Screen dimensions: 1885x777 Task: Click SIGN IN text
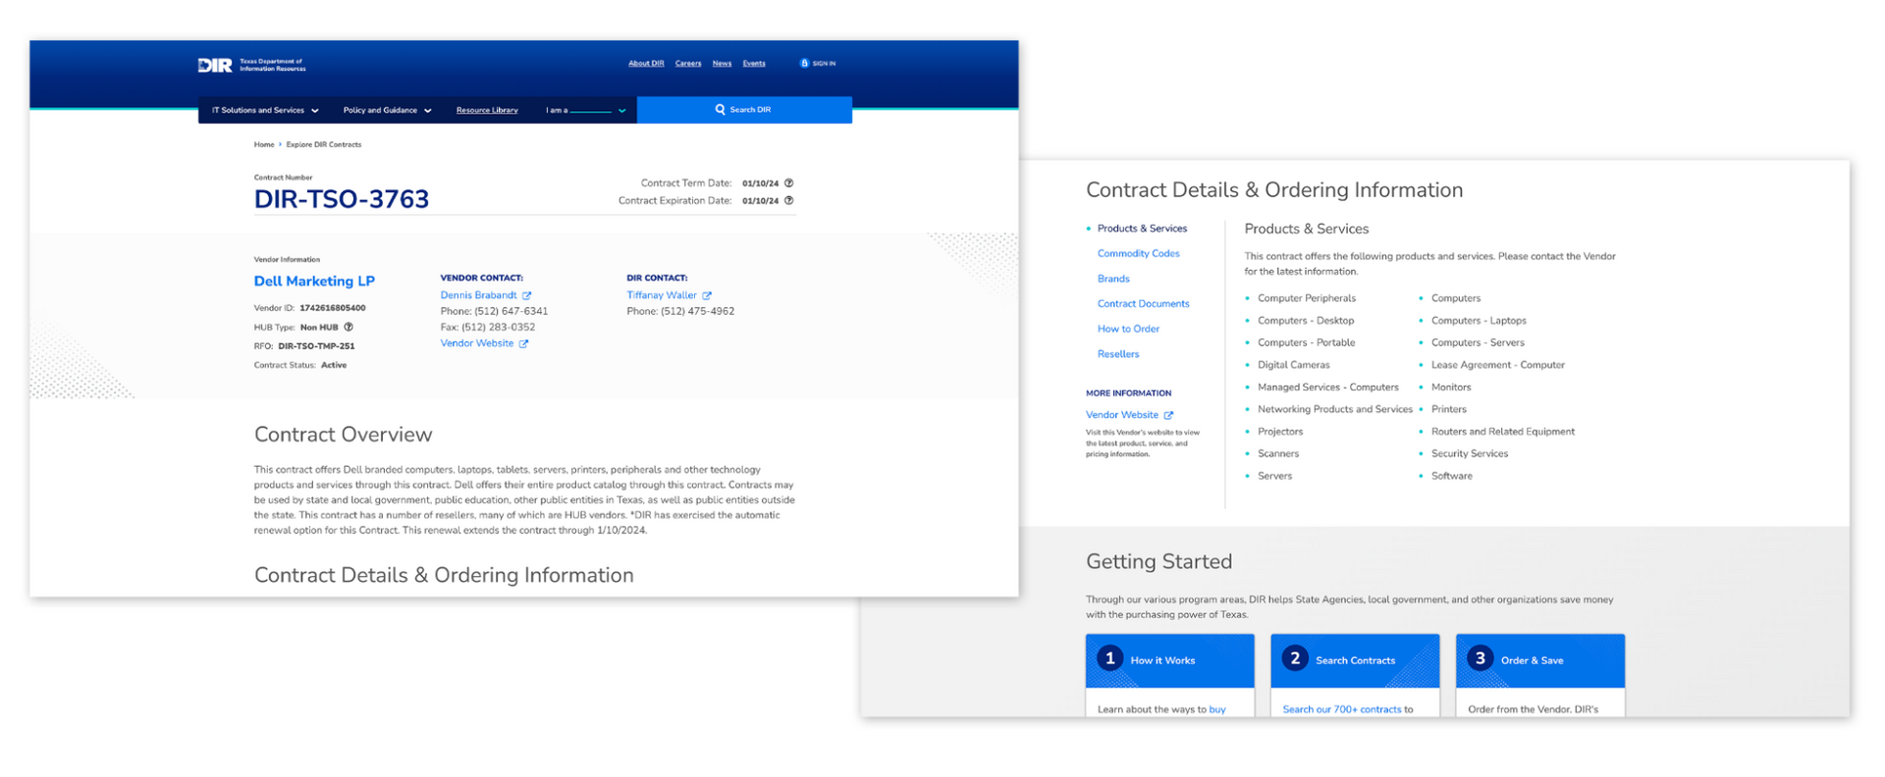825,64
